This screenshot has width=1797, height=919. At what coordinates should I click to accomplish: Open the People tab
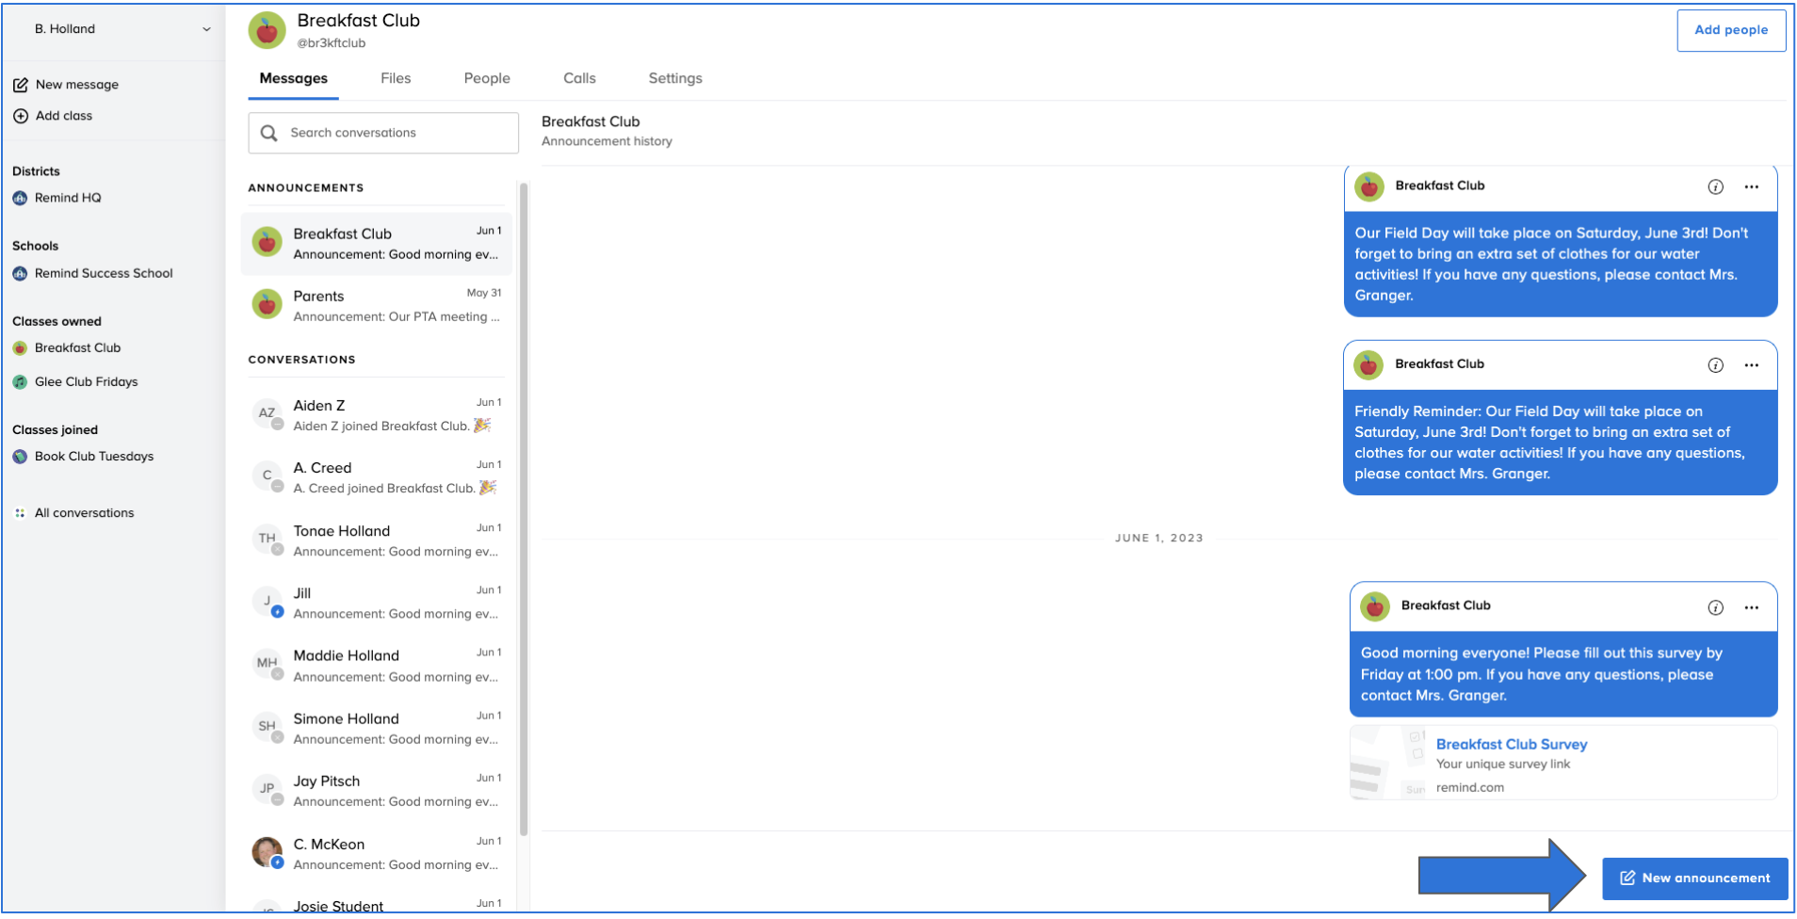486,78
